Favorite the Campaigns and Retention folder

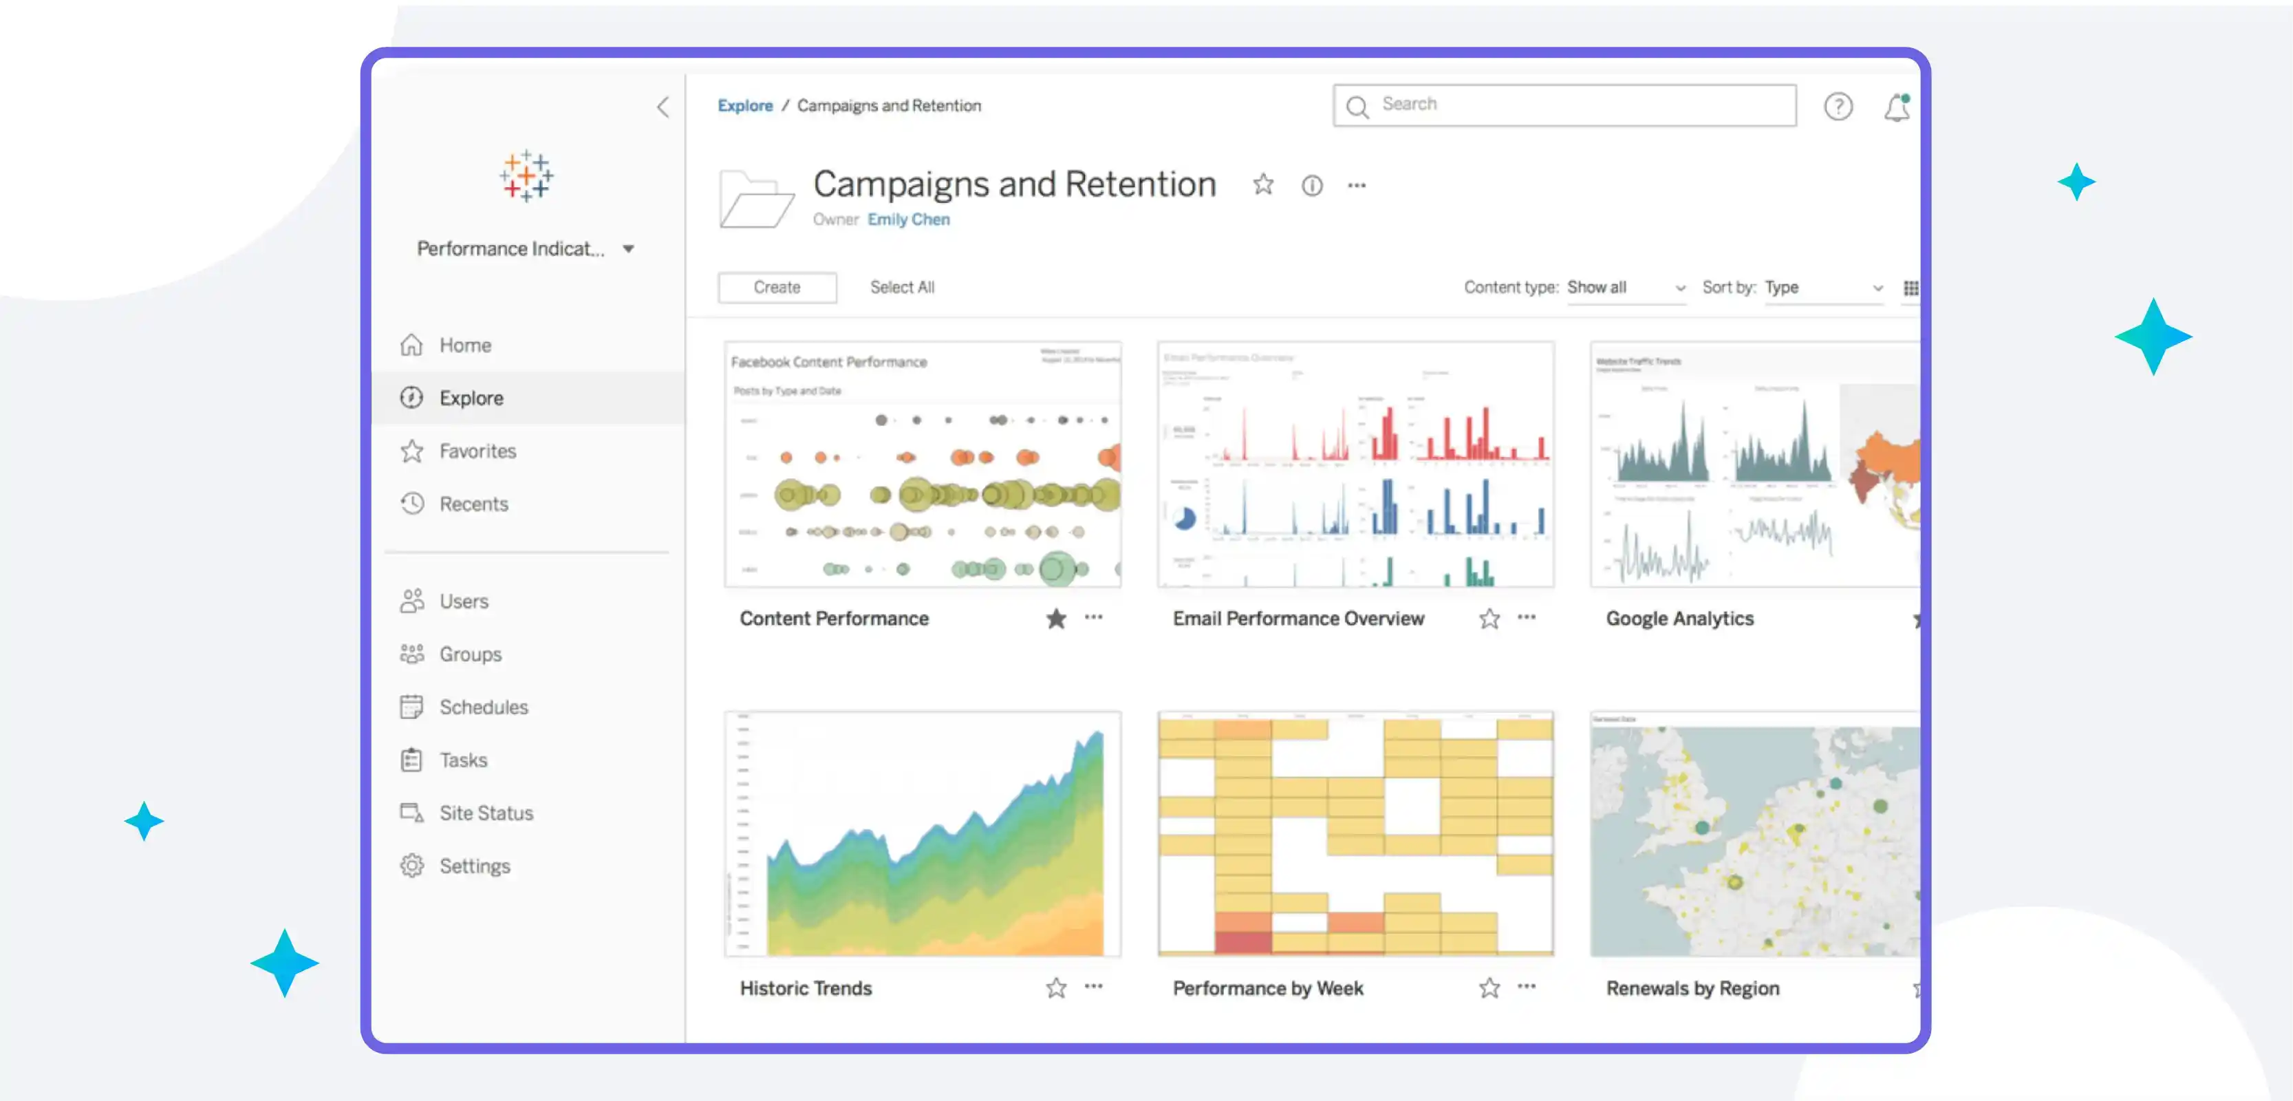click(x=1263, y=185)
